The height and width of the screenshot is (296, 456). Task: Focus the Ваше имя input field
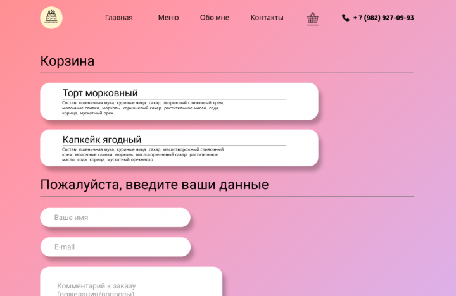pos(115,218)
